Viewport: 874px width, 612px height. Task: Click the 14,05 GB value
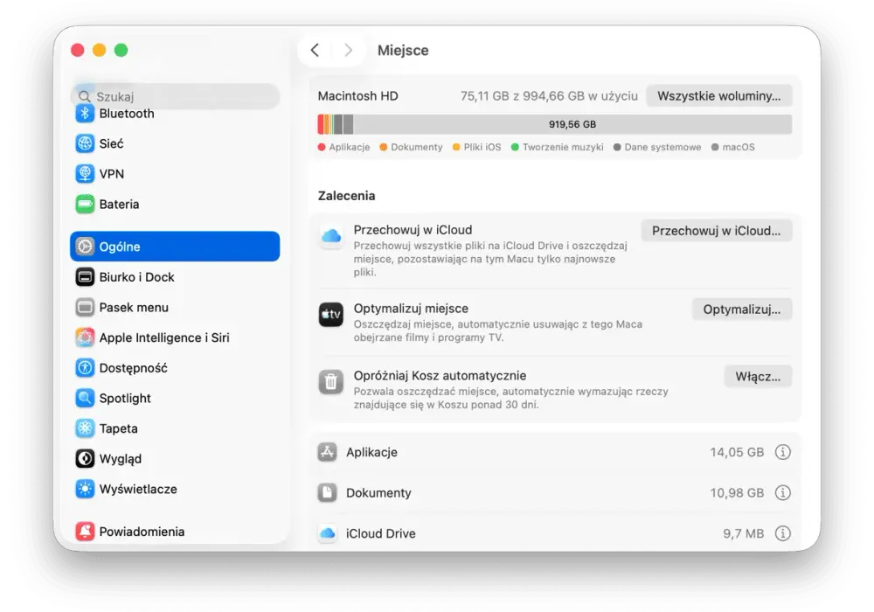pyautogui.click(x=737, y=452)
